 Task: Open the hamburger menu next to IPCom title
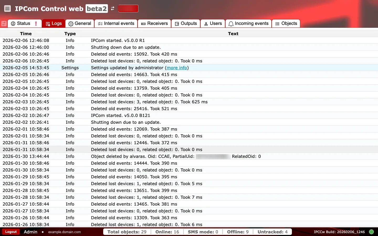pos(7,8)
